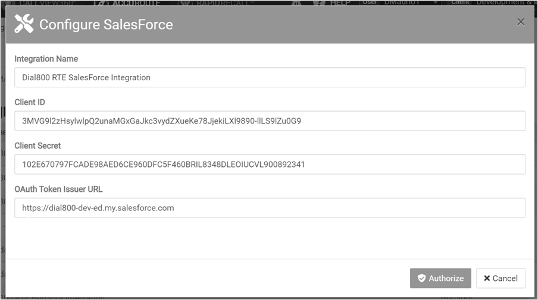The width and height of the screenshot is (538, 300).
Task: Click the Configure SalesForce dialog title
Action: coord(106,25)
